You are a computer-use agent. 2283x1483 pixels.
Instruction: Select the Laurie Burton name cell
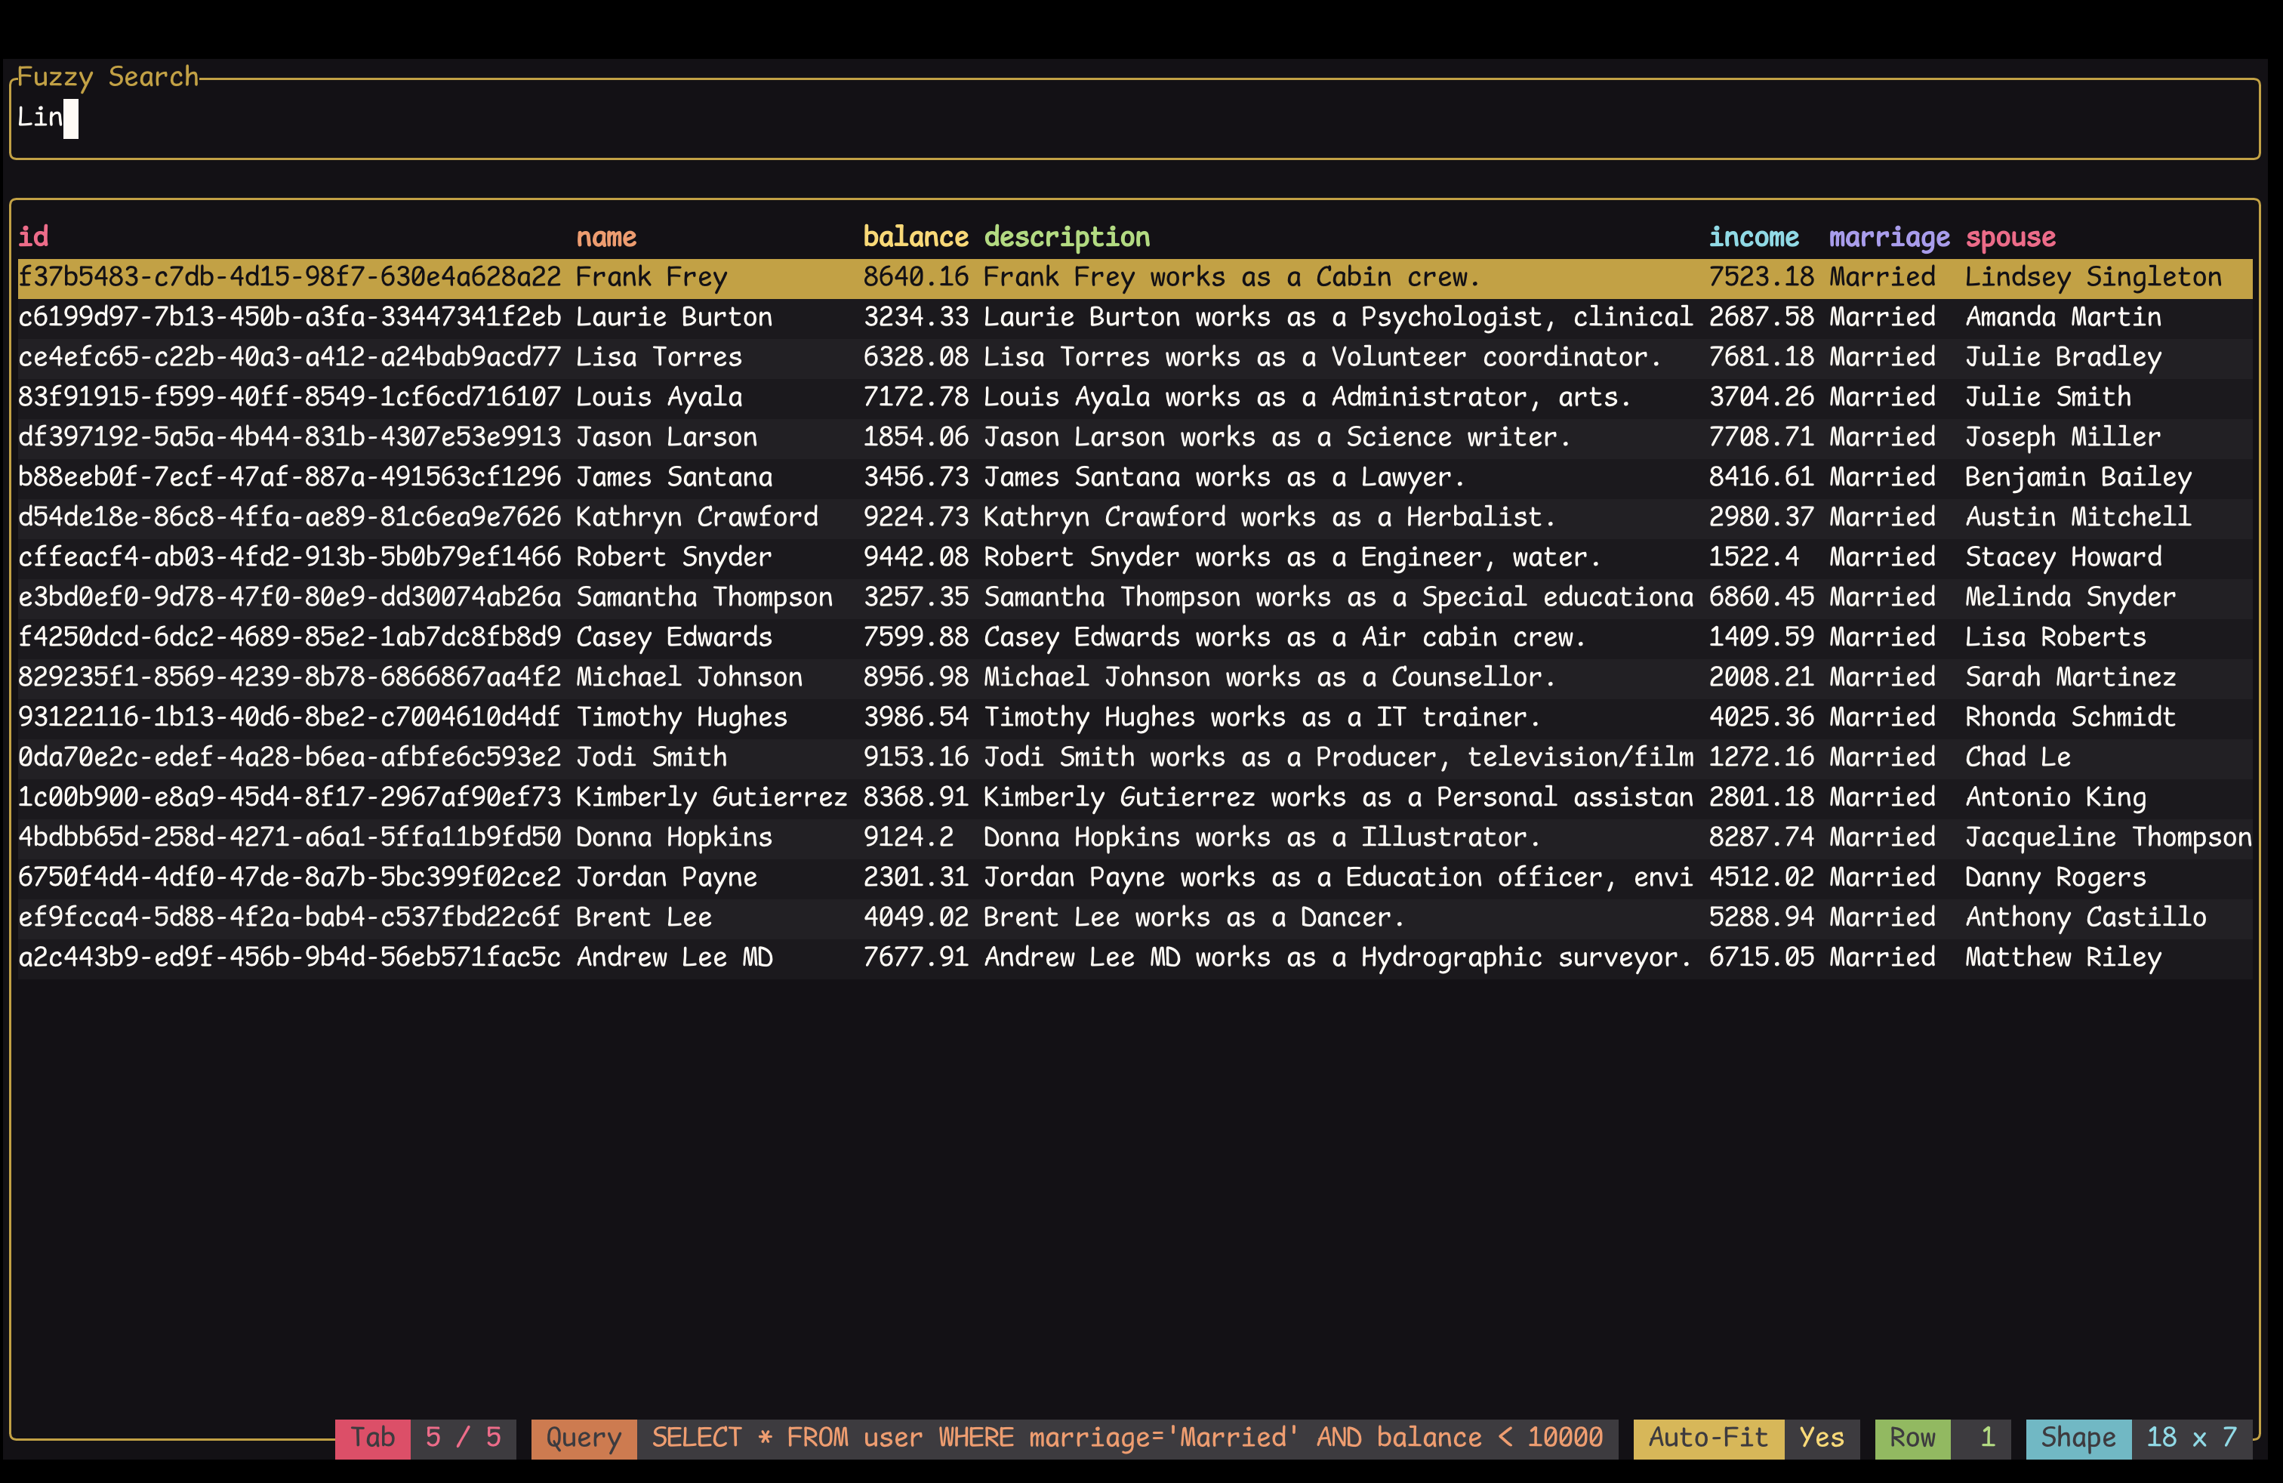tap(673, 317)
